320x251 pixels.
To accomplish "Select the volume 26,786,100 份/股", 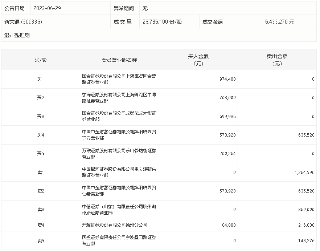I will (x=162, y=22).
